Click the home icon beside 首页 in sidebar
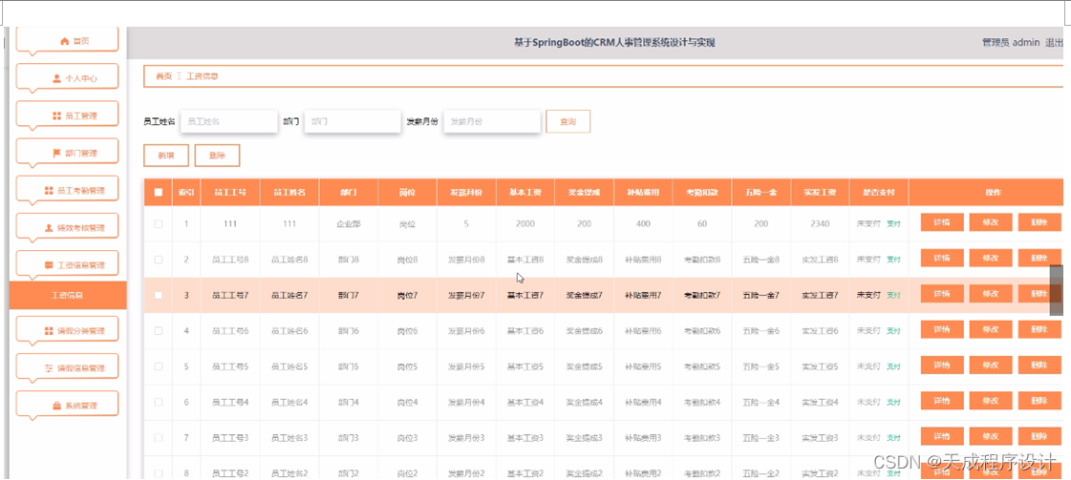This screenshot has height=480, width=1071. (x=64, y=42)
